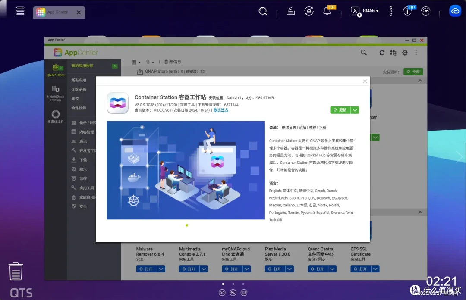This screenshot has width=466, height=300.
Task: Click the first bottom dock circular icon
Action: (x=222, y=293)
